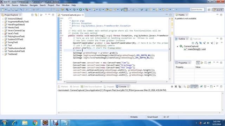225x126 pixels.
Task: Click Collapse All icon in Outline view
Action: tap(193, 43)
